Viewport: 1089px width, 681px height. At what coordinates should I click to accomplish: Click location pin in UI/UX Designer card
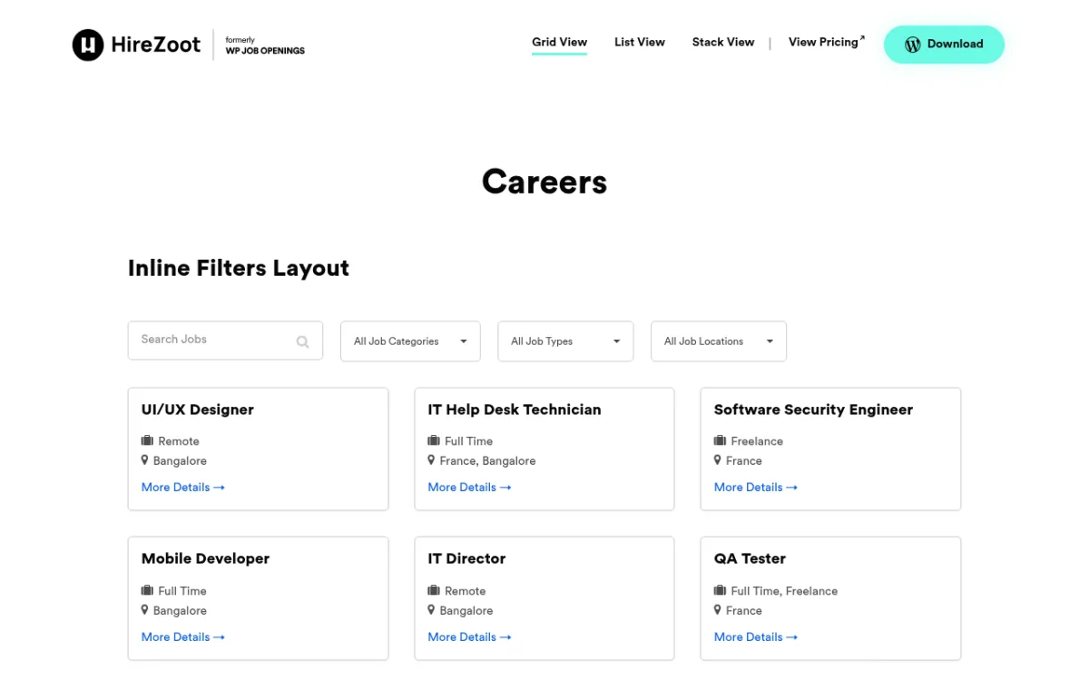point(145,460)
